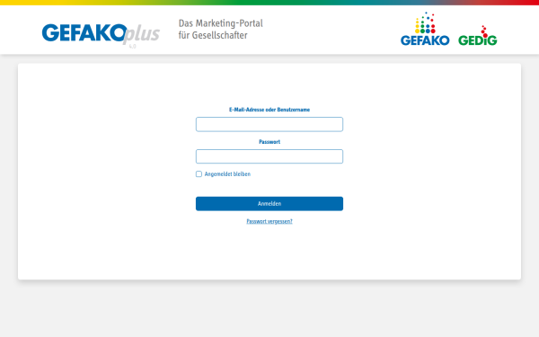Image resolution: width=539 pixels, height=337 pixels.
Task: Click the GEFAKO colored dots logo
Action: tap(425, 29)
